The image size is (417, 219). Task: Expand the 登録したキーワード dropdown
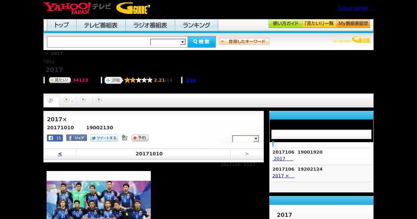point(244,41)
